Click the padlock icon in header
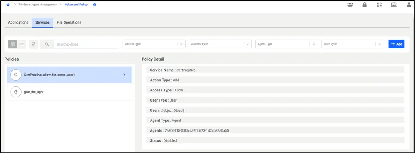415x153 pixels. (x=365, y=5)
